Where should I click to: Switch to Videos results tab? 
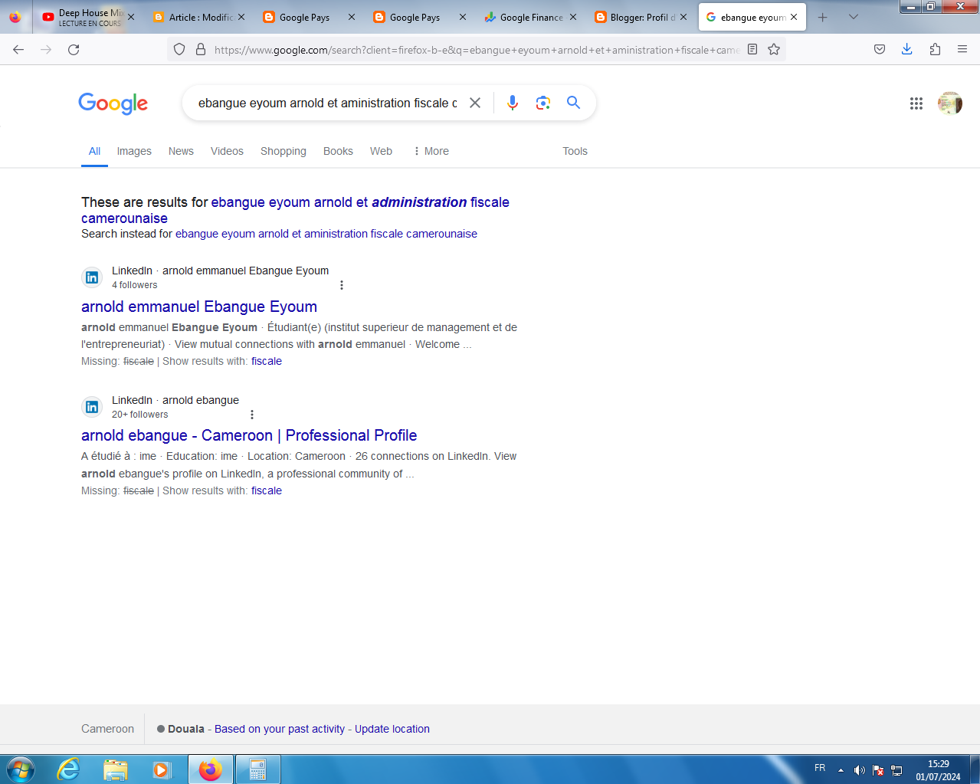tap(227, 151)
